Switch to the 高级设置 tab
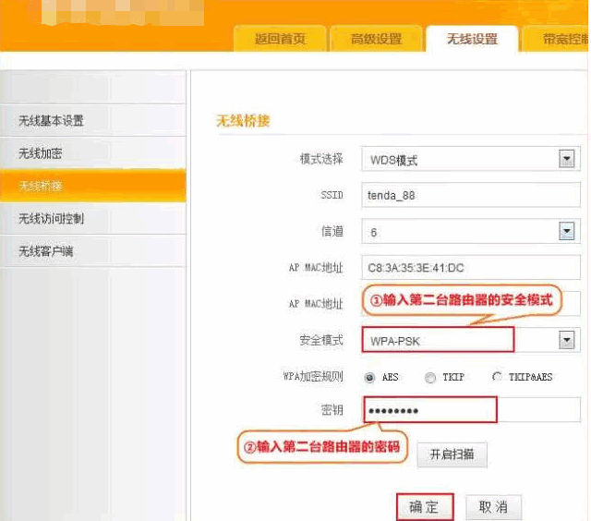Screen dimensions: 591x521 coord(376,39)
